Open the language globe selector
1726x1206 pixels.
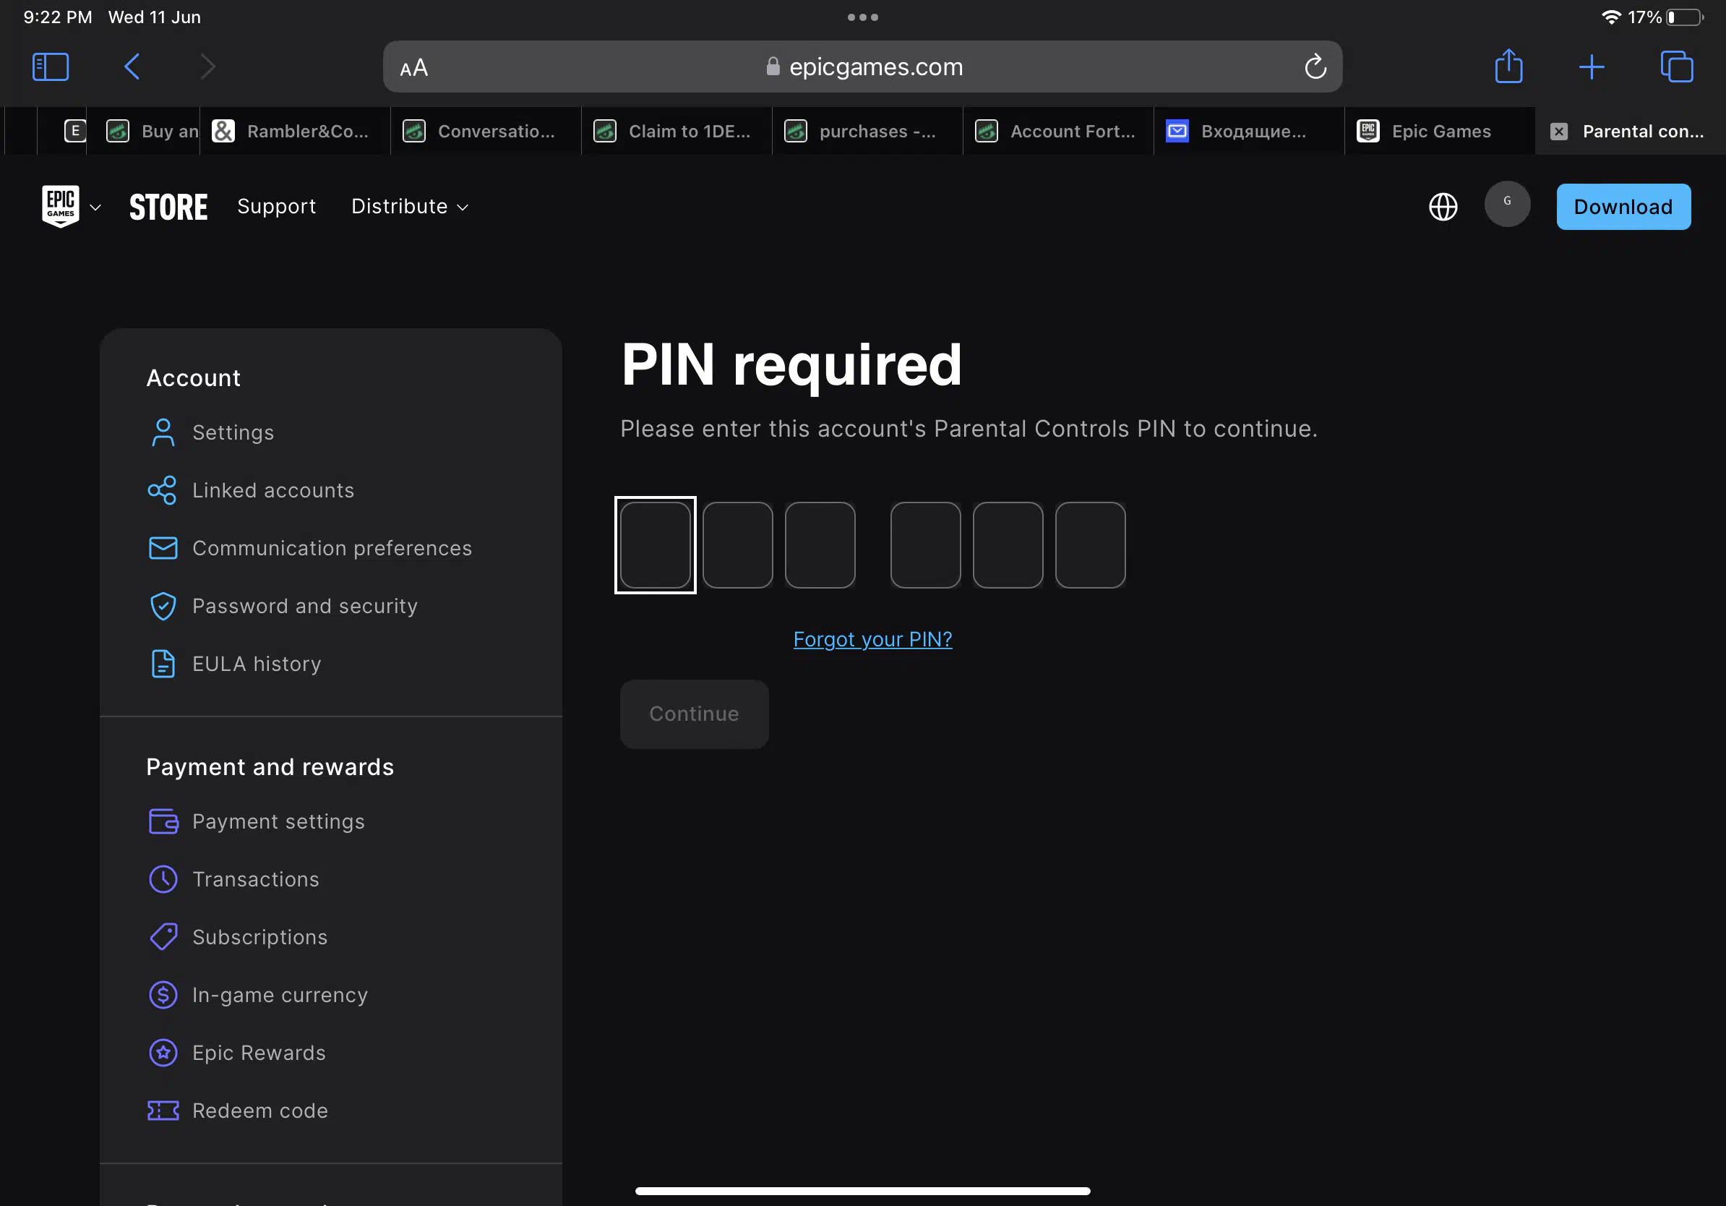(x=1443, y=207)
